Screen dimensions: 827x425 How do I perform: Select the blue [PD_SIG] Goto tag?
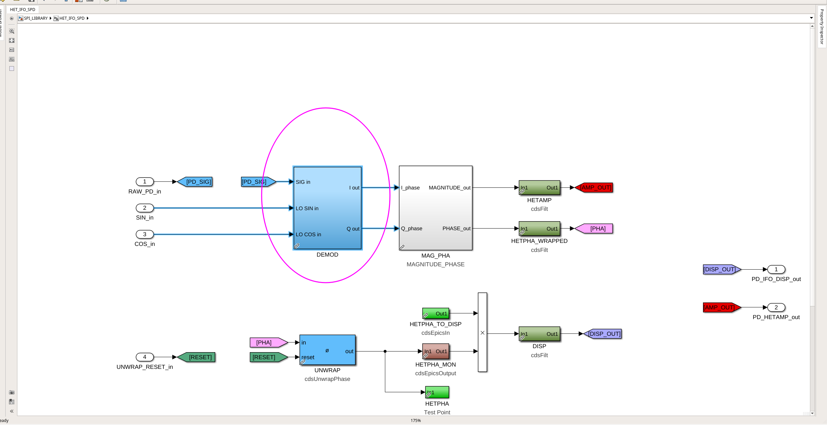pos(195,182)
